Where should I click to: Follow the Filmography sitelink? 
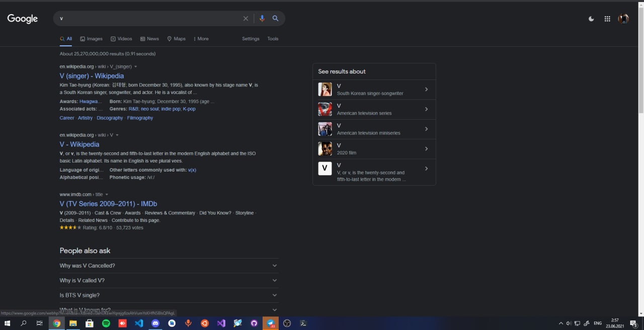[140, 118]
